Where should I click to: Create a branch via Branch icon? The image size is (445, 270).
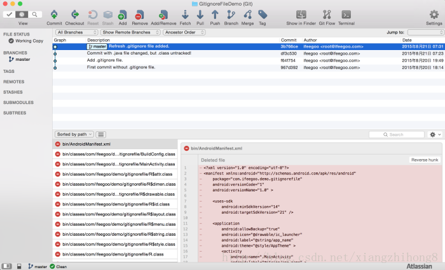[231, 15]
